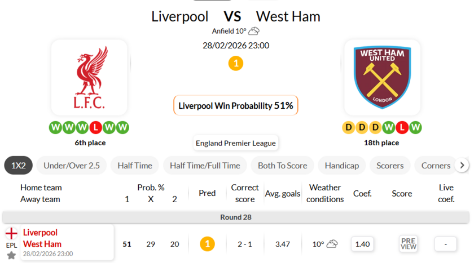Click the orange prediction circle in match row
Viewport: 474px width, 263px height.
[x=207, y=244]
